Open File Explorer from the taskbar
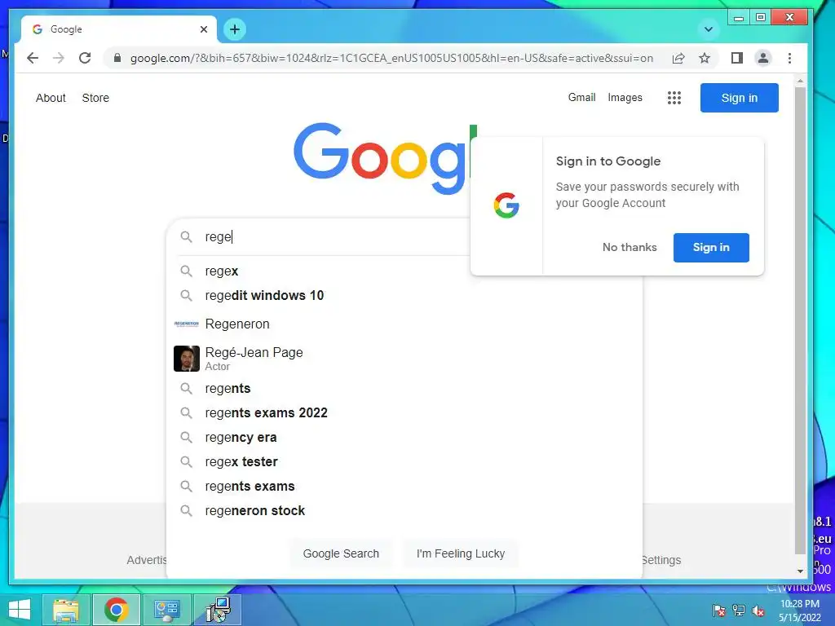The image size is (835, 626). click(x=66, y=610)
